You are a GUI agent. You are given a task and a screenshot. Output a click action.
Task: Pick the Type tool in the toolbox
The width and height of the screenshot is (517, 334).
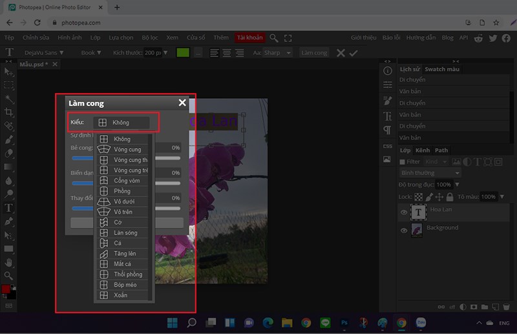[x=9, y=208]
